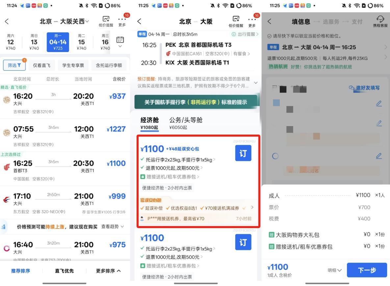Click 下一步 button
The height and width of the screenshot is (286, 390).
[x=367, y=270]
